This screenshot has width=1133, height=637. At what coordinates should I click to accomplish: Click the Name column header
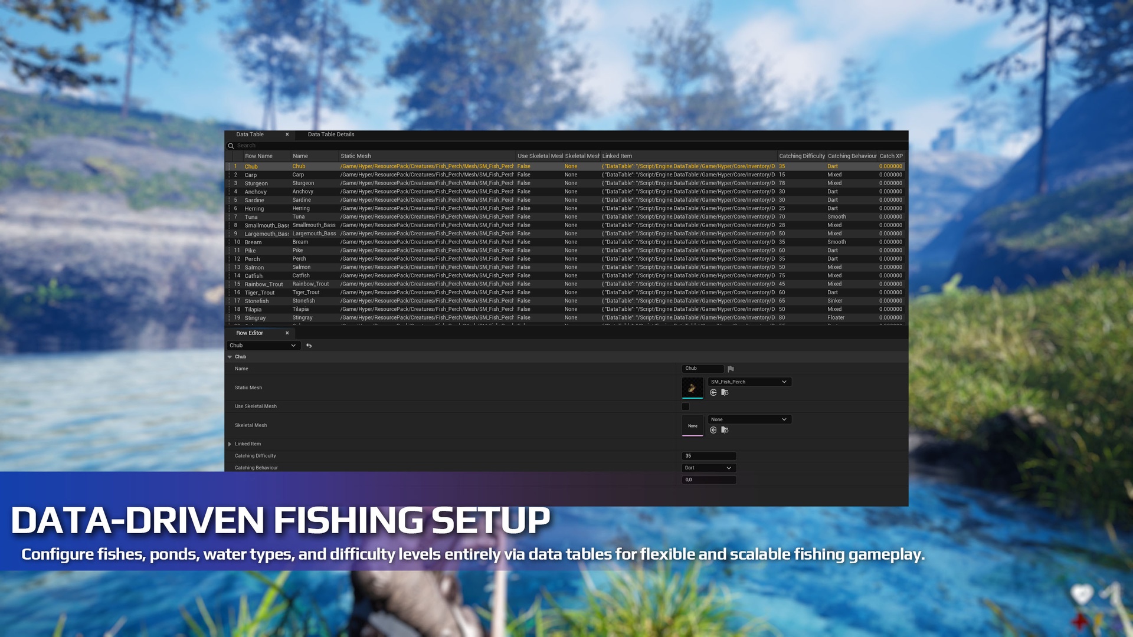pos(315,156)
